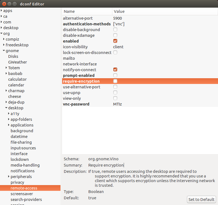Select the notifications tree item
This screenshot has height=205, width=218.
coord(23,171)
